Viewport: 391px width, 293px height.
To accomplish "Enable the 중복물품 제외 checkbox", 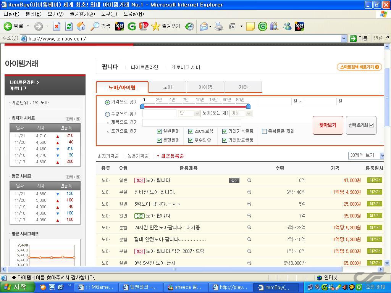I will click(x=264, y=131).
